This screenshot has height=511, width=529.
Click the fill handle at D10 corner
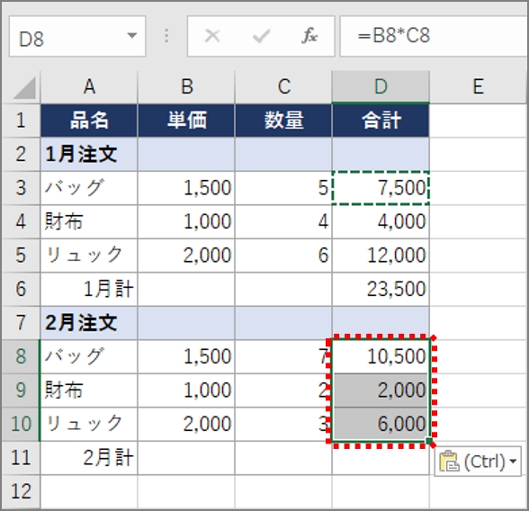429,441
